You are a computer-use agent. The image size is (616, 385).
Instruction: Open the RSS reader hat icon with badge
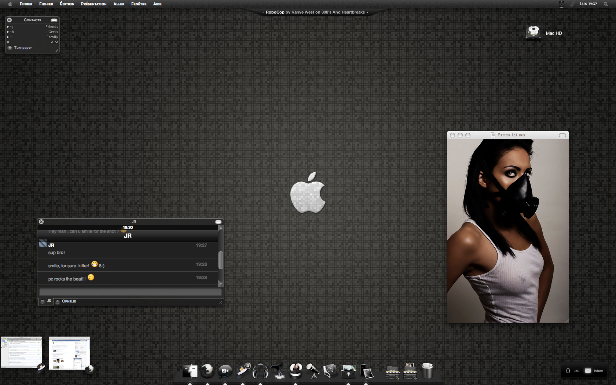point(243,370)
